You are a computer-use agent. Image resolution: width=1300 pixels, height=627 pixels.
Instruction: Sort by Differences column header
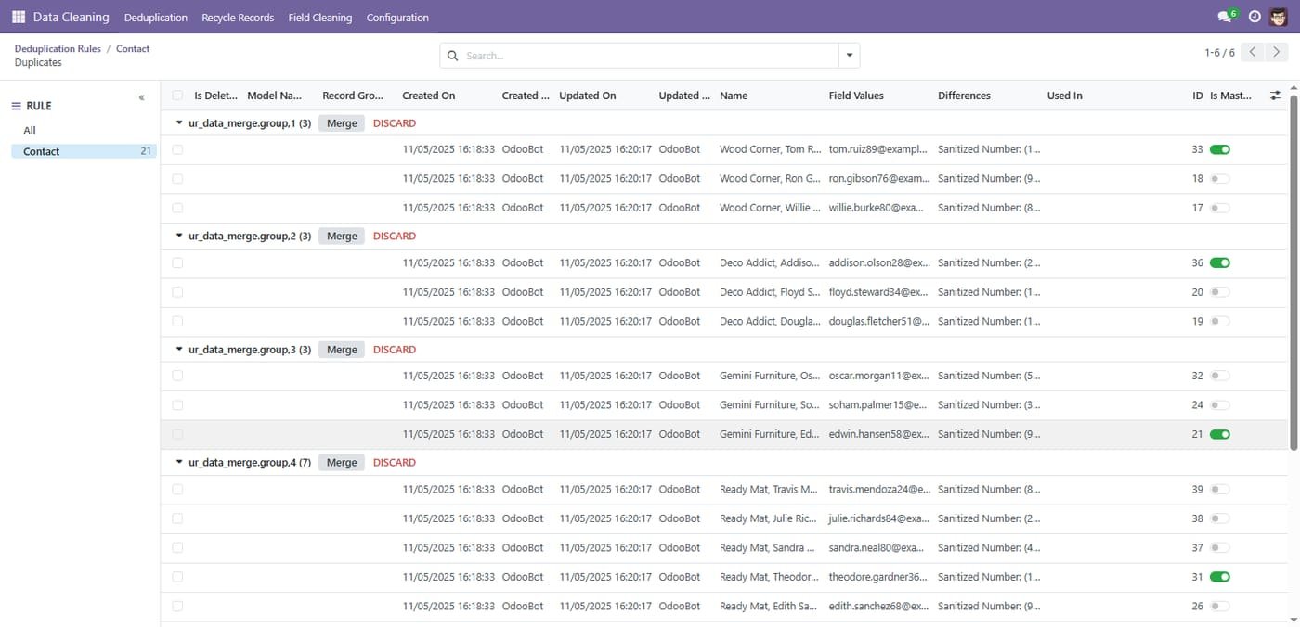(x=964, y=96)
